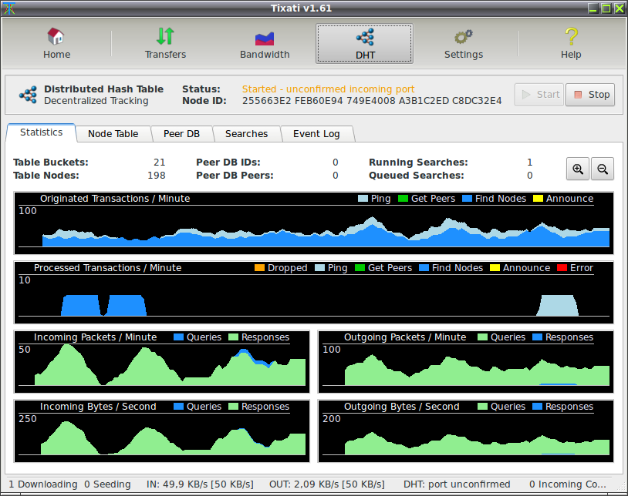
Task: Click the "IN: 49,9 KB/s" status entry
Action: [200, 484]
